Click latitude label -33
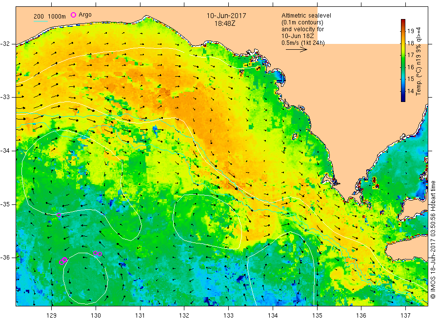 [x=5, y=97]
